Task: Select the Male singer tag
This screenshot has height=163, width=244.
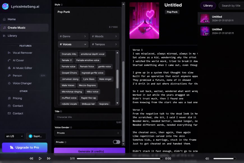Action: point(105,79)
